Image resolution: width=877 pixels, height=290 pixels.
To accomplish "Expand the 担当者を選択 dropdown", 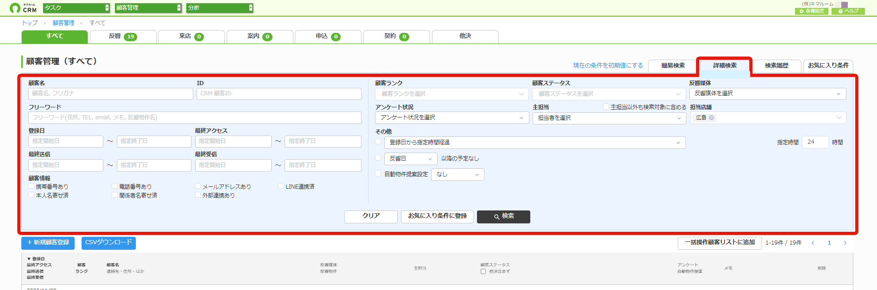I will coord(609,118).
